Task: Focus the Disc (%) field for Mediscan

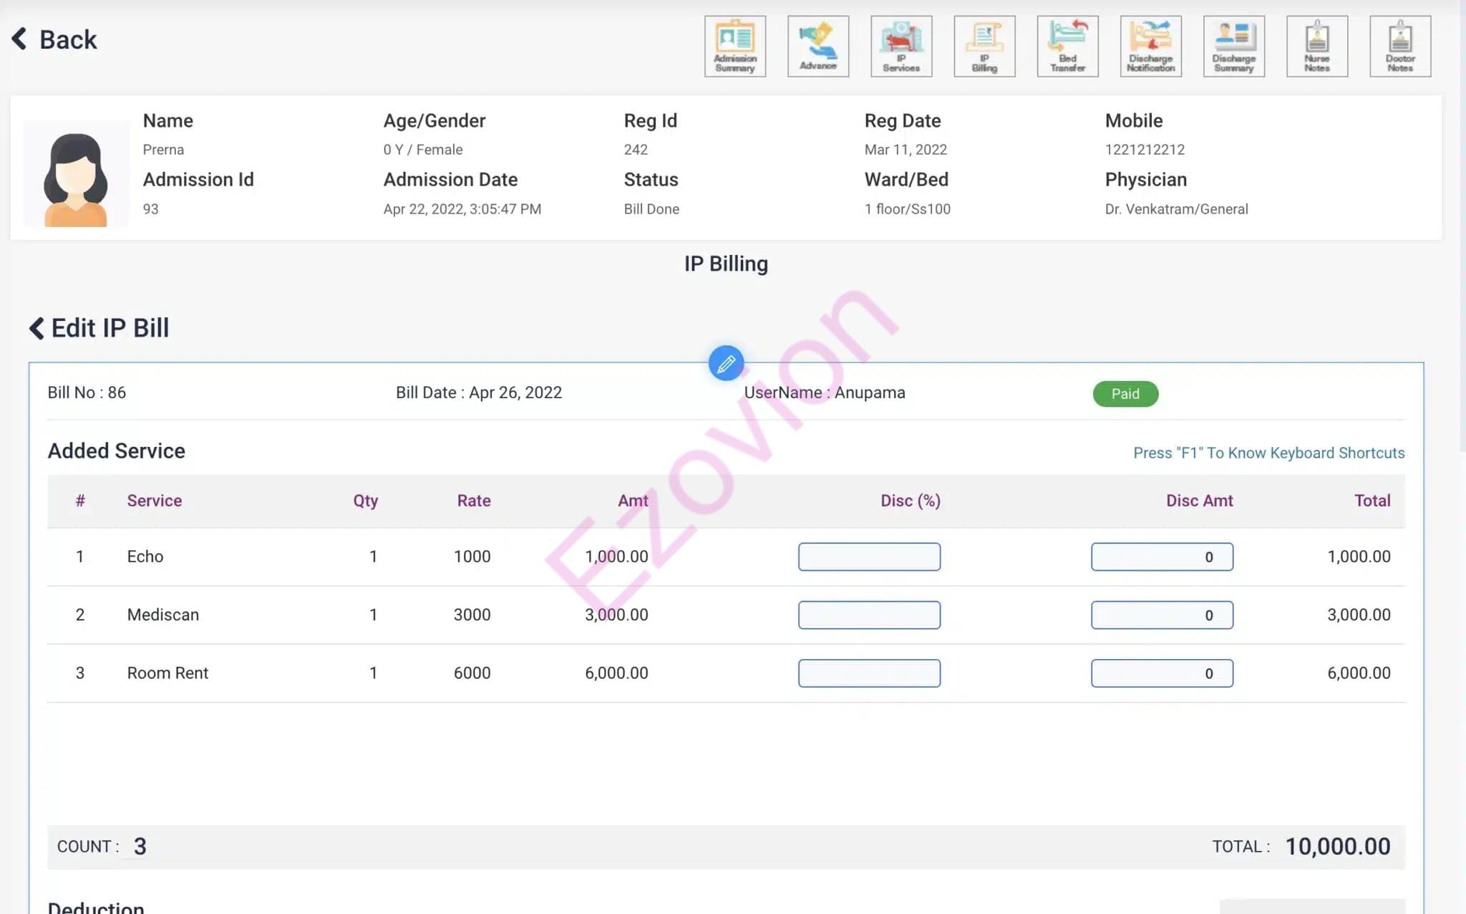Action: 869,615
